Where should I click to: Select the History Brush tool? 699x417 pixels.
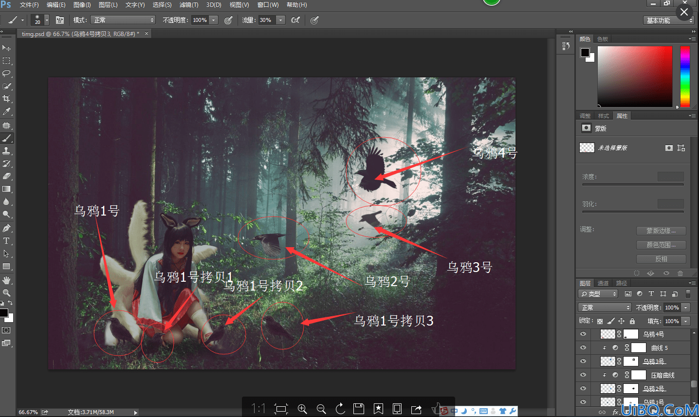click(6, 163)
